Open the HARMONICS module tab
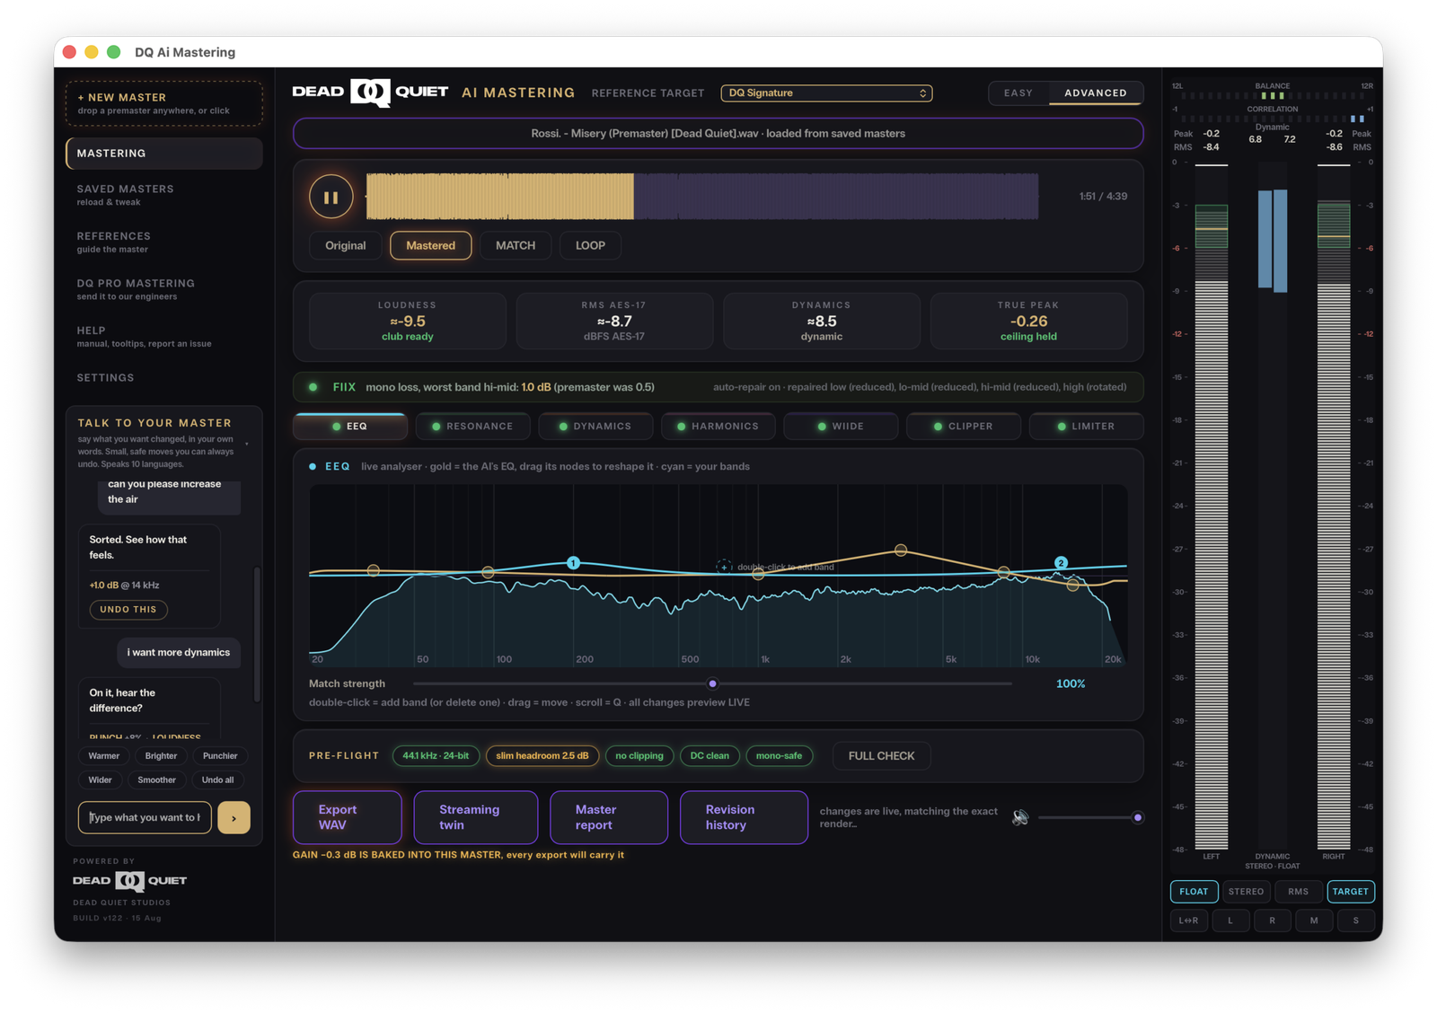The image size is (1437, 1013). tap(718, 427)
